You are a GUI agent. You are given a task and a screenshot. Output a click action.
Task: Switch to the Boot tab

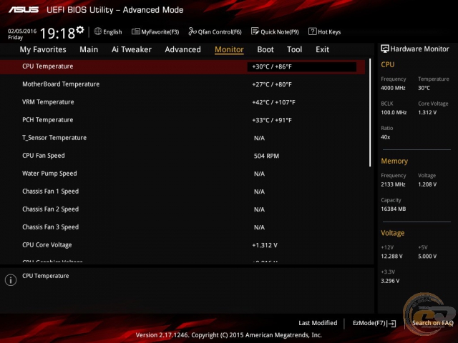265,49
